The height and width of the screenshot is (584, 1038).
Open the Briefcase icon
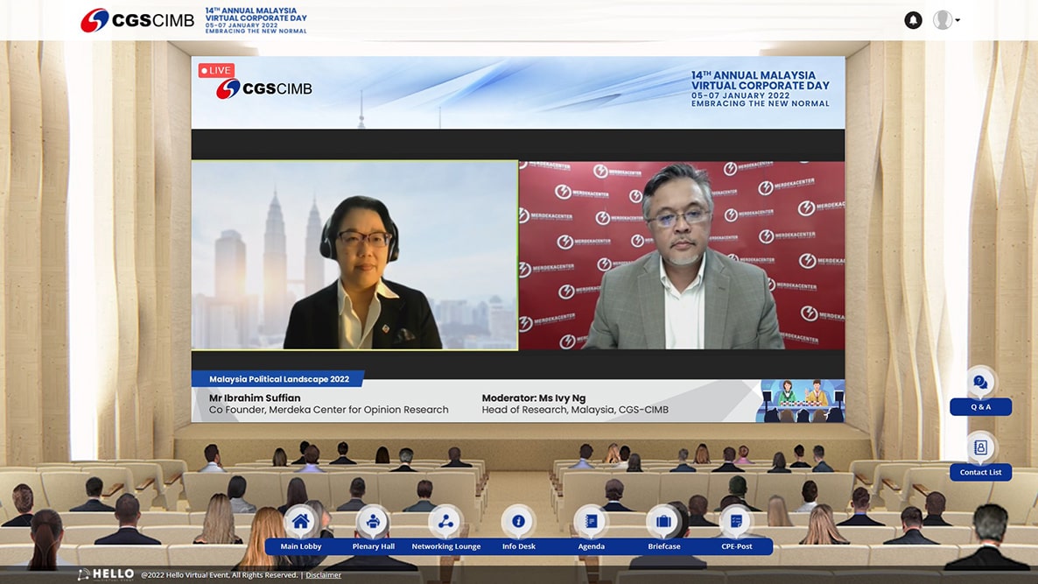664,521
